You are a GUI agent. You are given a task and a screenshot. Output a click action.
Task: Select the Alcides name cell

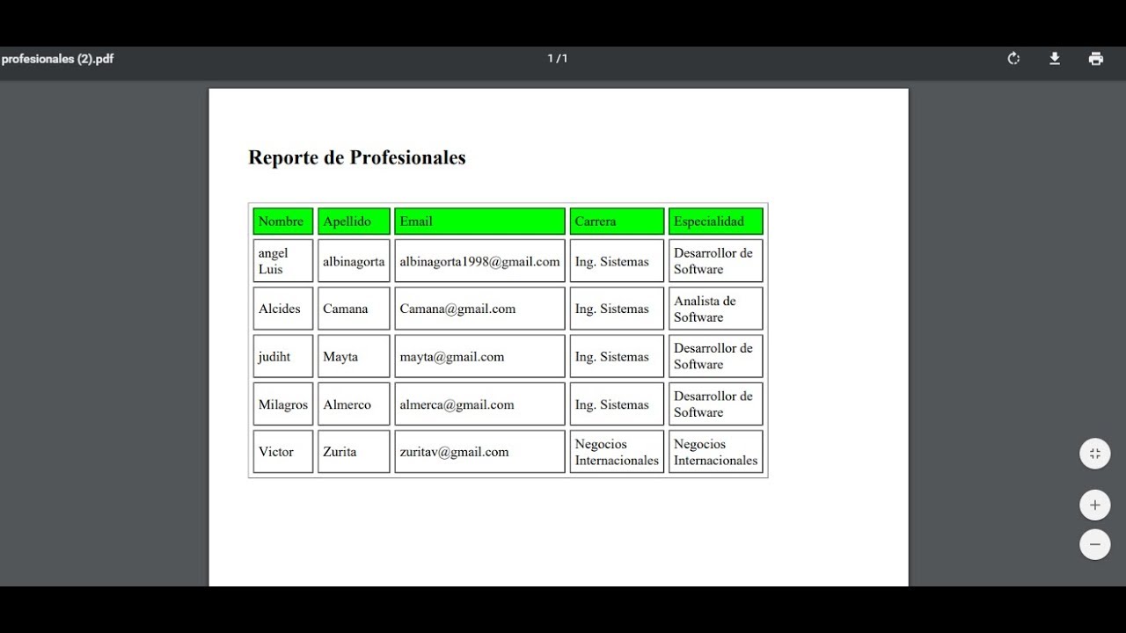[x=283, y=309]
